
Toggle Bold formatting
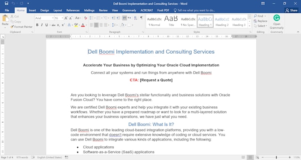37,25
